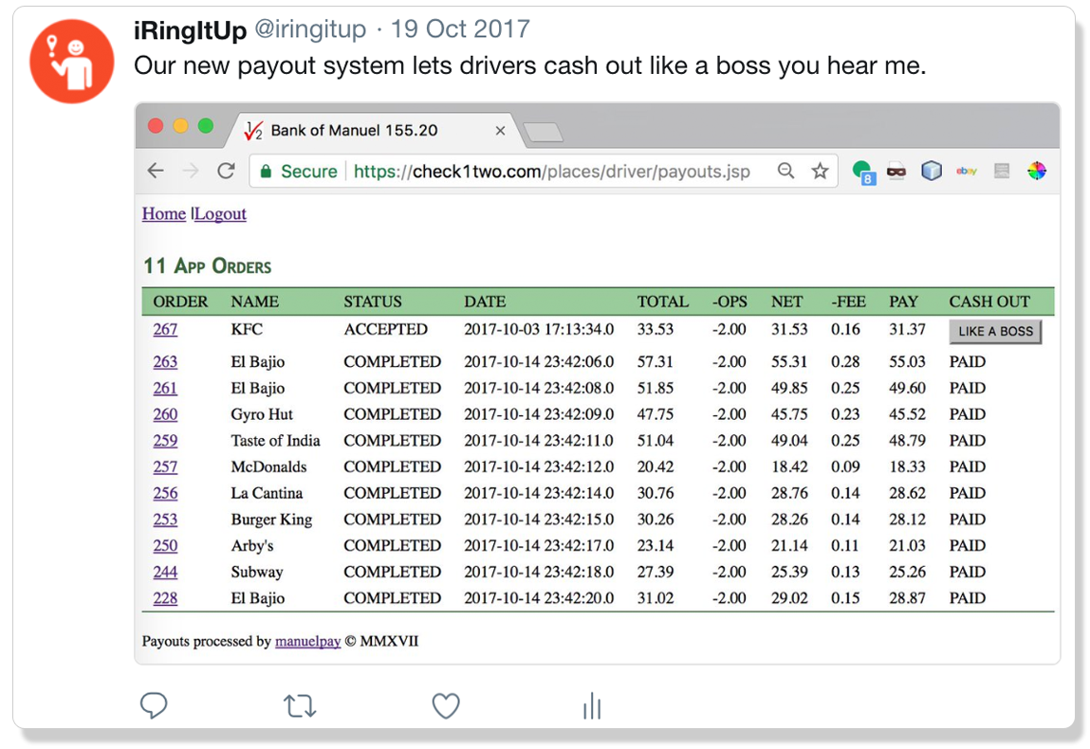Select the Bank of Manuel tab
The width and height of the screenshot is (1090, 749).
click(x=353, y=131)
